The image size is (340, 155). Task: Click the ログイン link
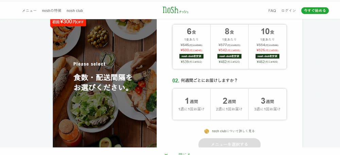click(288, 11)
